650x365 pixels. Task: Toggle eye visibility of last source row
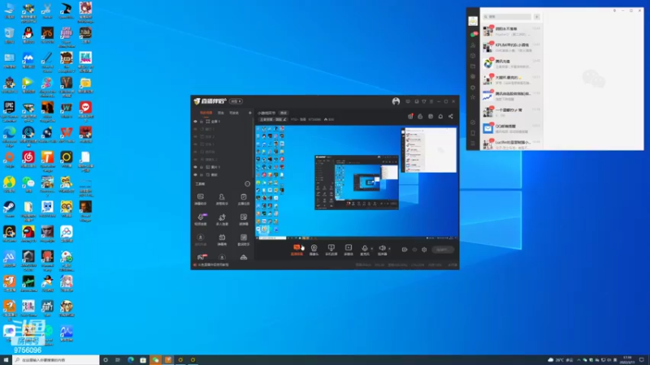pyautogui.click(x=195, y=174)
